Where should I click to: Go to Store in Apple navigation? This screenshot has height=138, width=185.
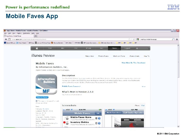pyautogui.click(x=50, y=48)
